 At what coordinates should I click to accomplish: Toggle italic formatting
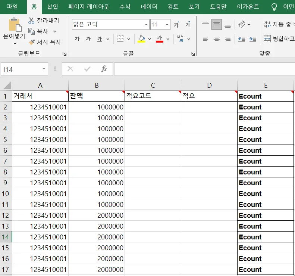pos(88,39)
